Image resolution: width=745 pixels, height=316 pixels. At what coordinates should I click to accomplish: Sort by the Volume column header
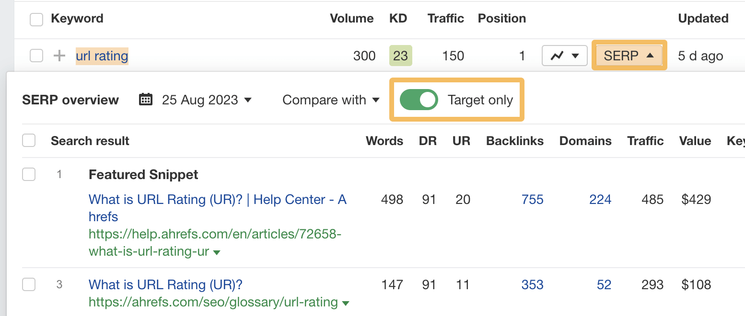click(x=351, y=18)
